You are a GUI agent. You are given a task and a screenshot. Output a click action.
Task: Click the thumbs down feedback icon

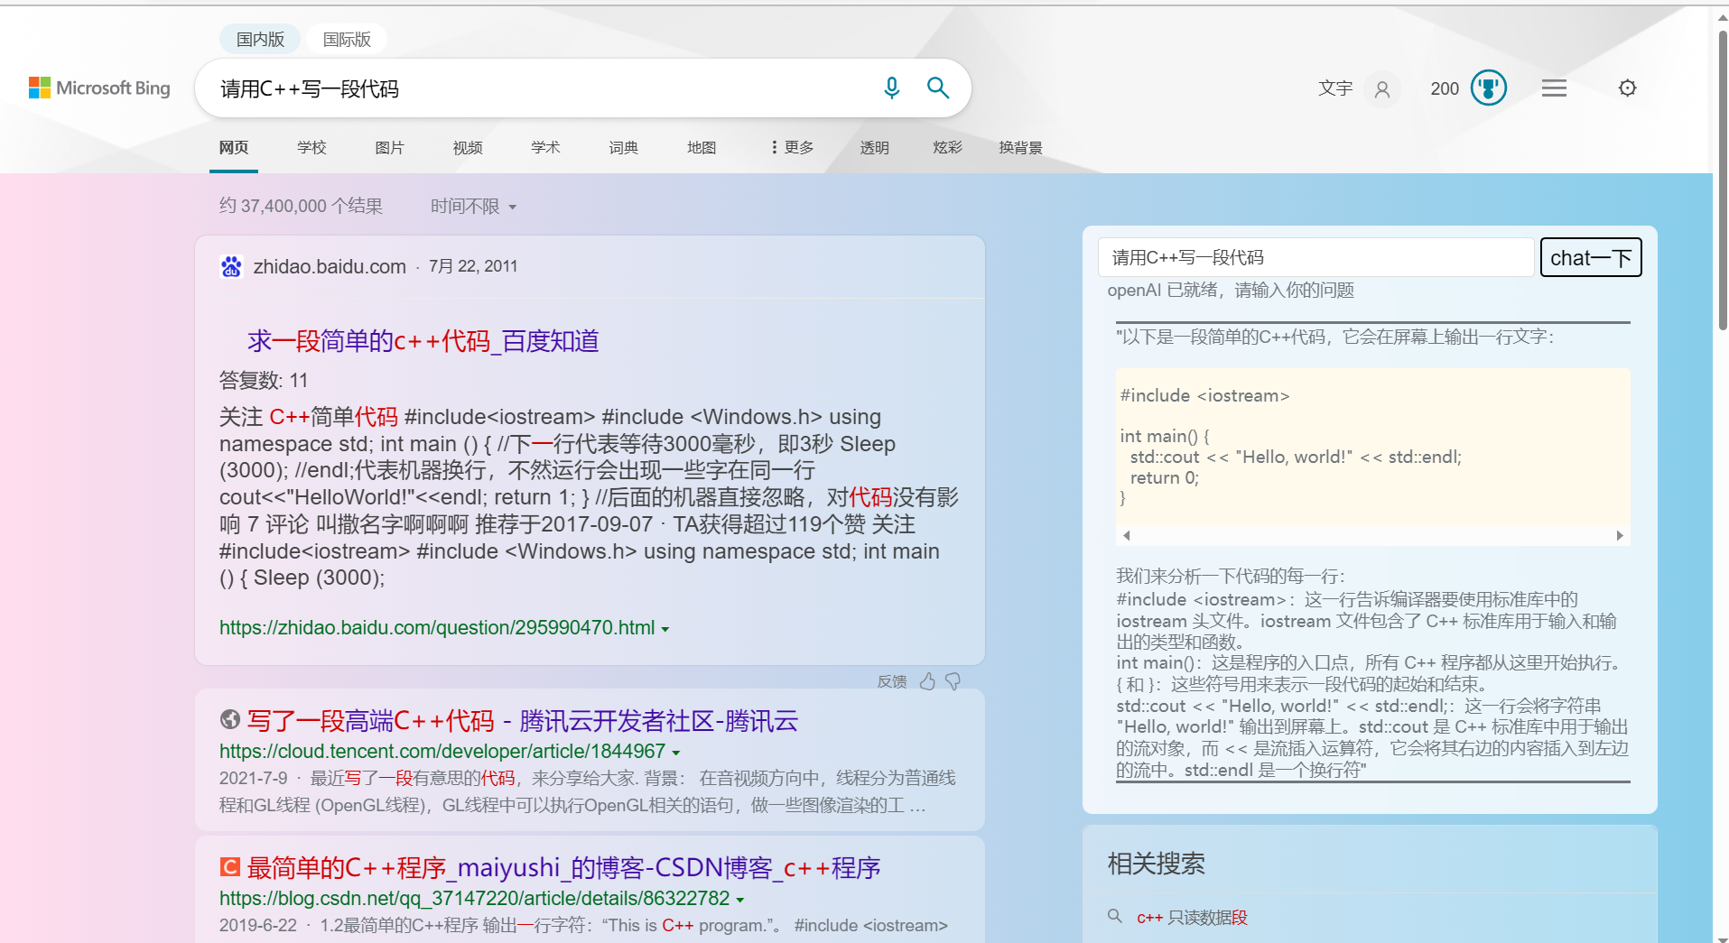(x=953, y=681)
